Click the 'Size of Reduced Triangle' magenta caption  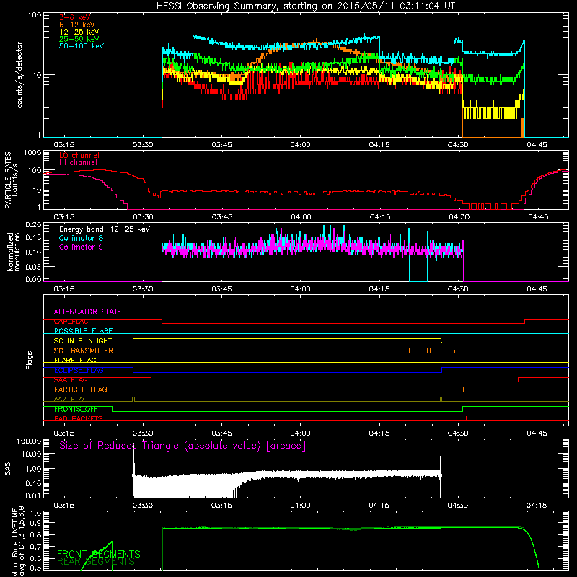(x=182, y=446)
